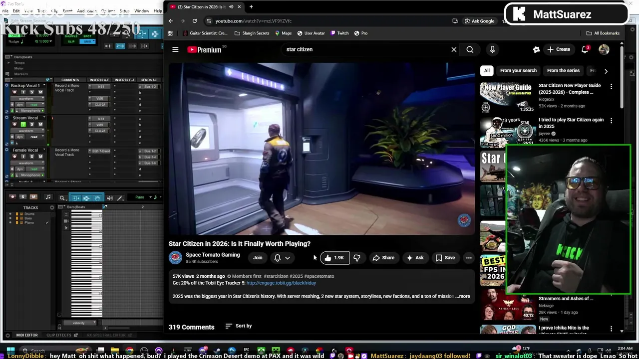
Task: Toggle play MIDI notes speaker icon
Action: (x=109, y=198)
